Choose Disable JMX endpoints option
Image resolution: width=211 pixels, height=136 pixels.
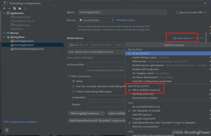pyautogui.click(x=168, y=69)
